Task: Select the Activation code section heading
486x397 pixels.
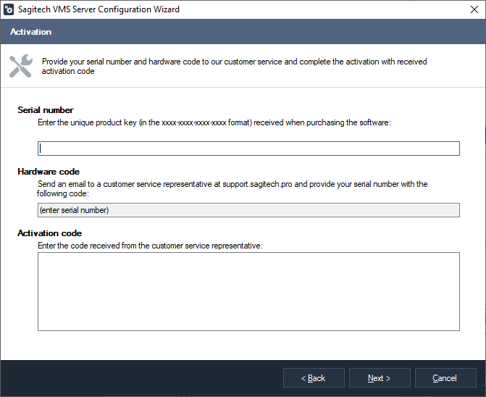Action: [50, 233]
